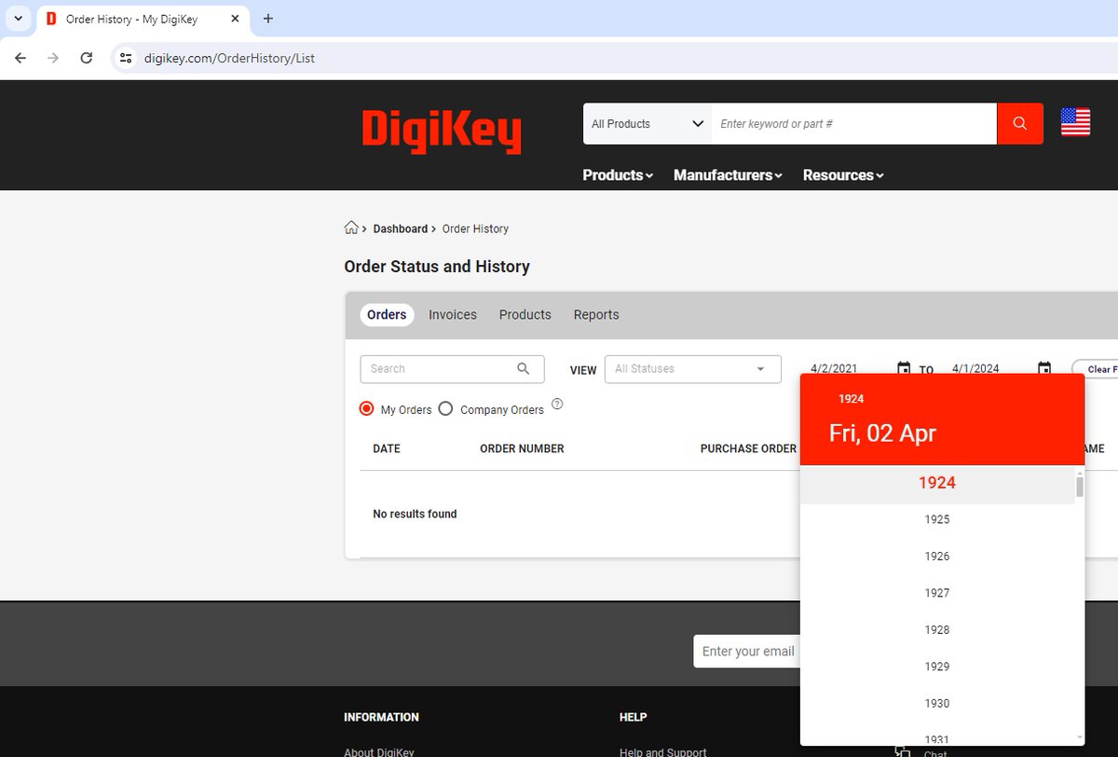
Task: Switch to the Products tab
Action: [525, 314]
